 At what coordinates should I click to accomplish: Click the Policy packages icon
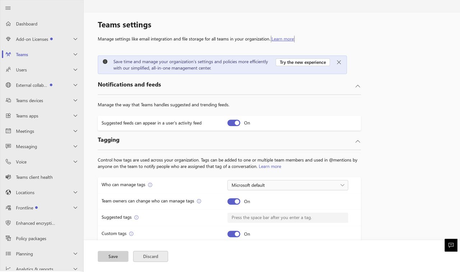8,238
